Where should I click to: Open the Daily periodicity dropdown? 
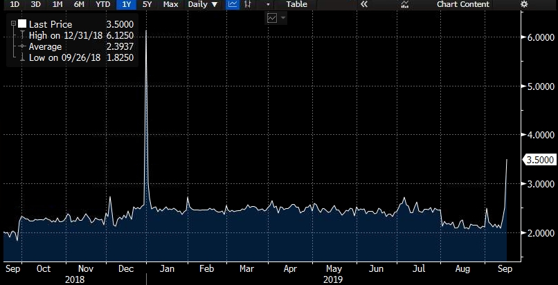(204, 5)
